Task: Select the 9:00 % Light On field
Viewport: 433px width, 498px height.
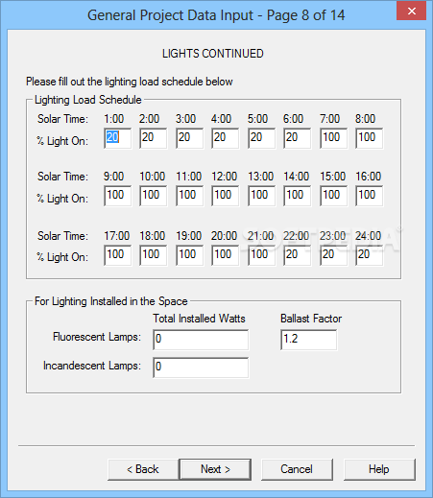Action: pyautogui.click(x=117, y=196)
